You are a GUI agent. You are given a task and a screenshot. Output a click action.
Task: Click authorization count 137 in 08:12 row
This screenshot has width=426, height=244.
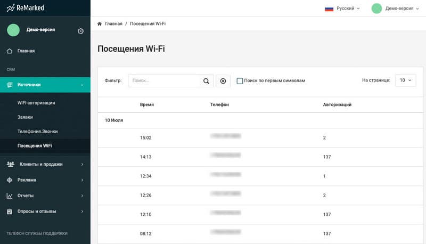click(327, 234)
